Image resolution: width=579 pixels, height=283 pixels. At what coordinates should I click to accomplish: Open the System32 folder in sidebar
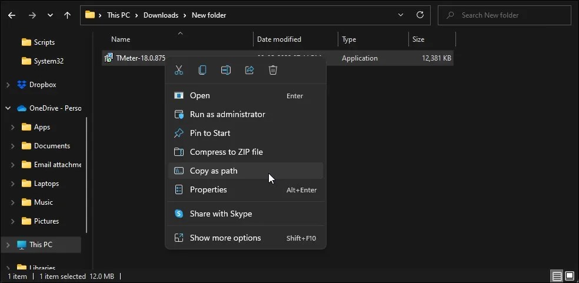[x=49, y=61]
